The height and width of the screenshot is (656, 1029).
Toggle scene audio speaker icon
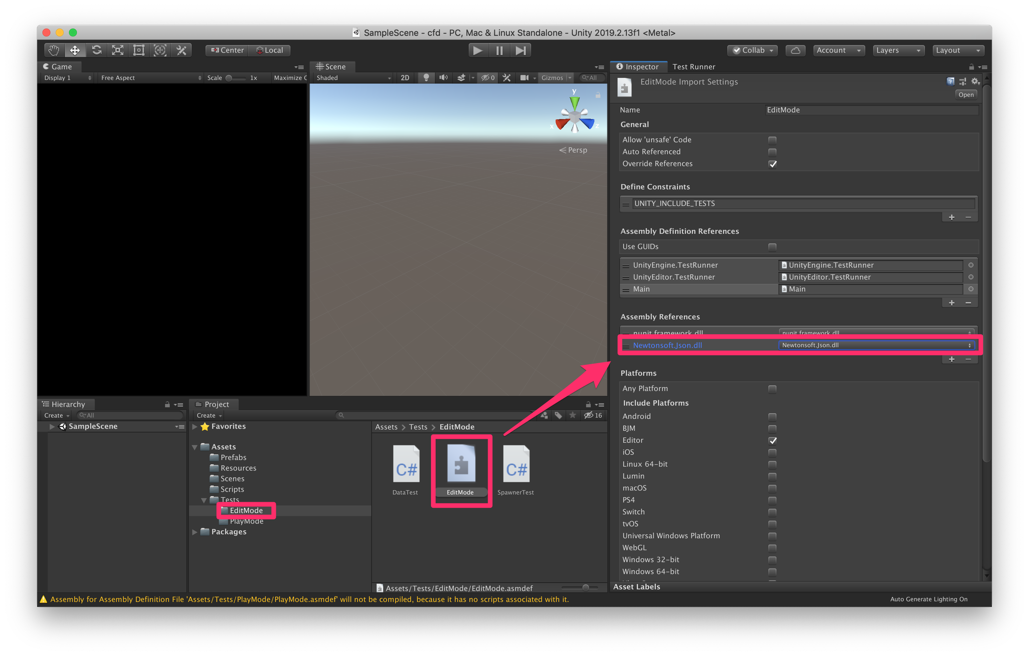tap(443, 78)
